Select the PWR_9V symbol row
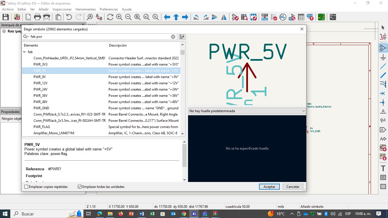 click(x=101, y=77)
